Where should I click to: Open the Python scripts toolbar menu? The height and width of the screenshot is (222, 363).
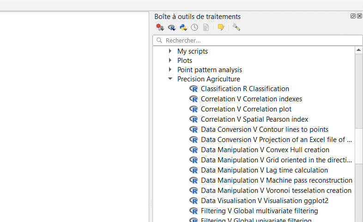[183, 28]
